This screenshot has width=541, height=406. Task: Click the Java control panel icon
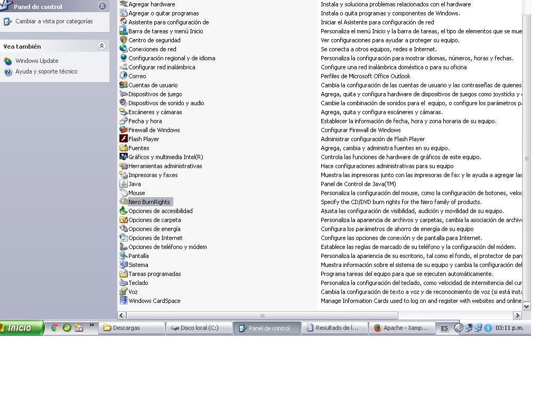pyautogui.click(x=124, y=183)
